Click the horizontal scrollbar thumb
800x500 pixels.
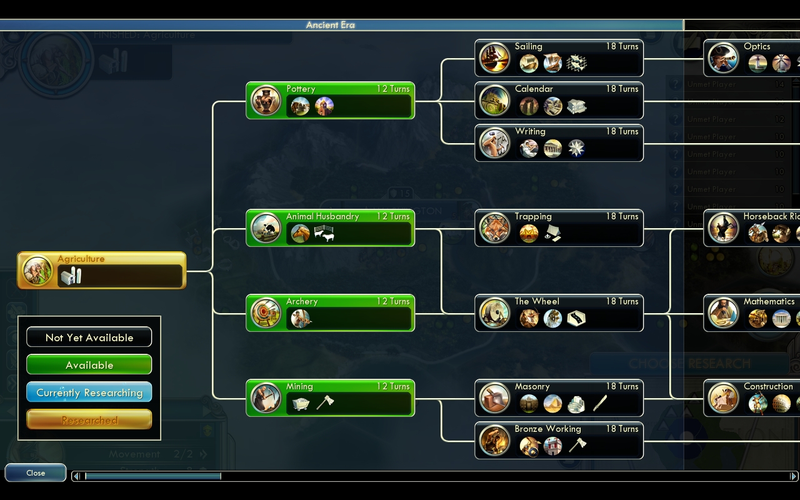[x=152, y=476]
